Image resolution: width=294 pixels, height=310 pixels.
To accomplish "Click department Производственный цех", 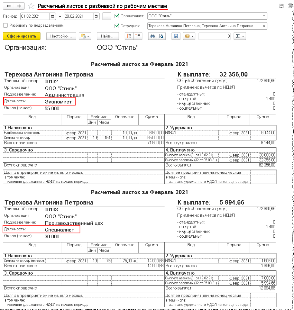I will (74, 223).
